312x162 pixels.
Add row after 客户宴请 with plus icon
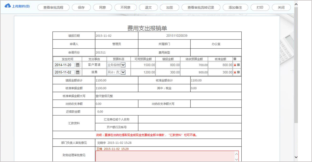click(x=238, y=65)
